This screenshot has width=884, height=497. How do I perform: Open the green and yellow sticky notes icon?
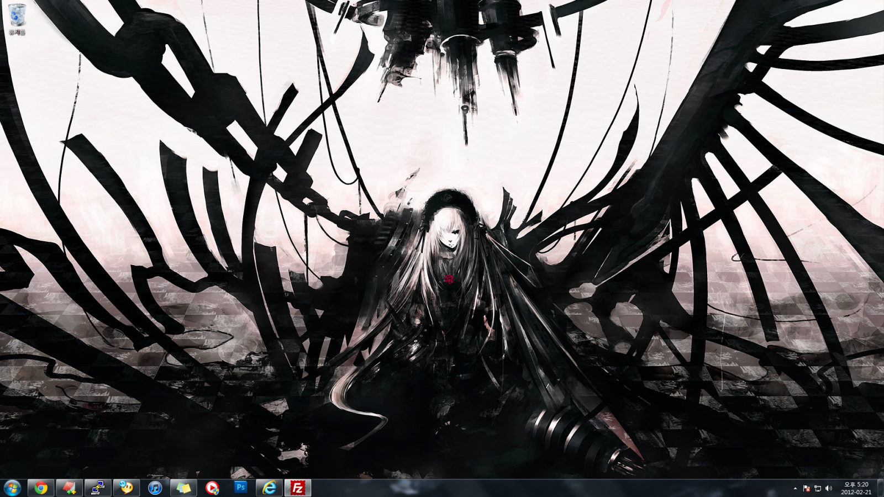[183, 488]
